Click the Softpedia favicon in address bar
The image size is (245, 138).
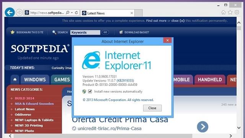click(x=27, y=13)
